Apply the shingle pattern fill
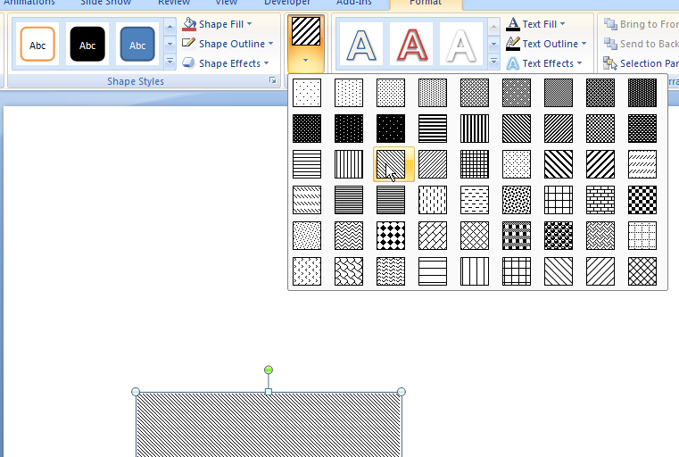 click(349, 270)
